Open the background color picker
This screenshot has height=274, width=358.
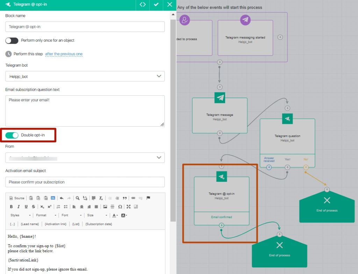point(124,215)
